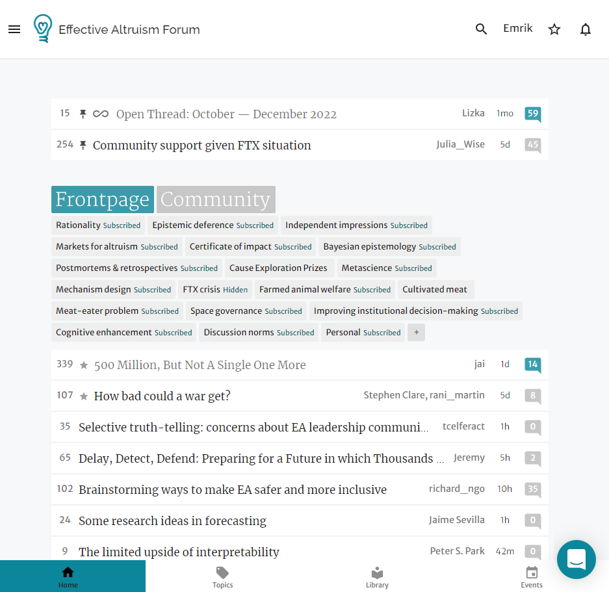This screenshot has height=592, width=609.
Task: Click pin icon on Community support post
Action: pyautogui.click(x=83, y=145)
